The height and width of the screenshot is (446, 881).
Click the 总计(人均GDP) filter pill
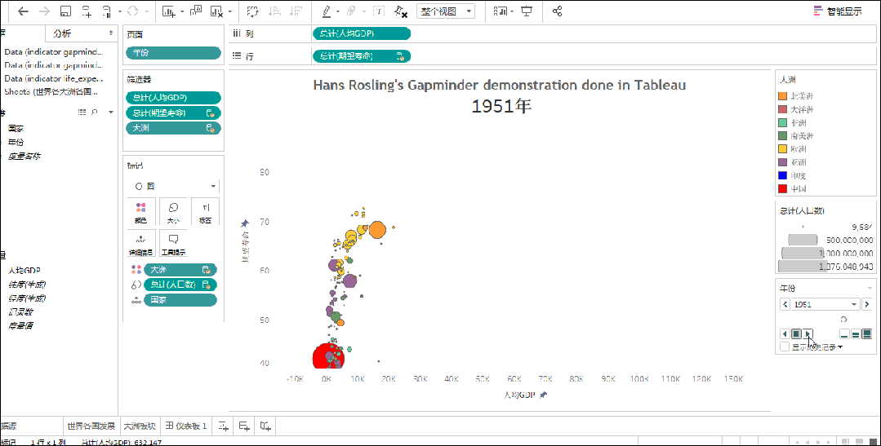pos(173,98)
